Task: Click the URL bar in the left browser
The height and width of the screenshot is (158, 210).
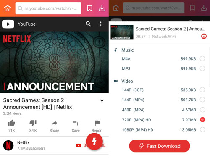Action: (x=48, y=8)
